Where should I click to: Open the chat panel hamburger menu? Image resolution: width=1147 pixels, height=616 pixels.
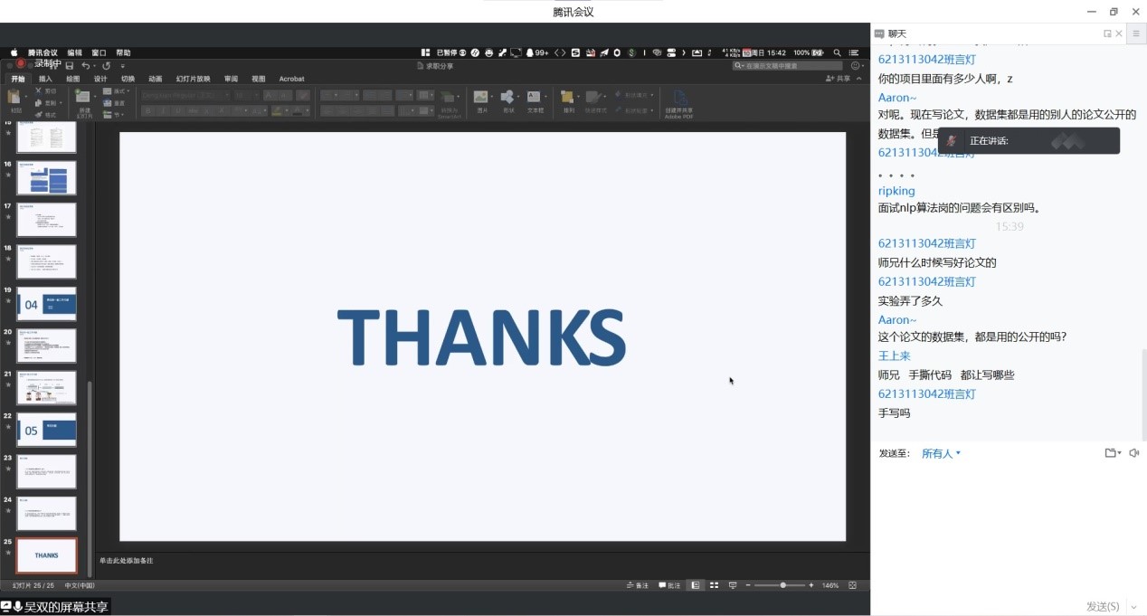point(1136,33)
